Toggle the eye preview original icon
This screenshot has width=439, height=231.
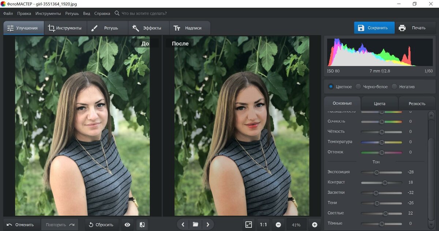tap(127, 225)
